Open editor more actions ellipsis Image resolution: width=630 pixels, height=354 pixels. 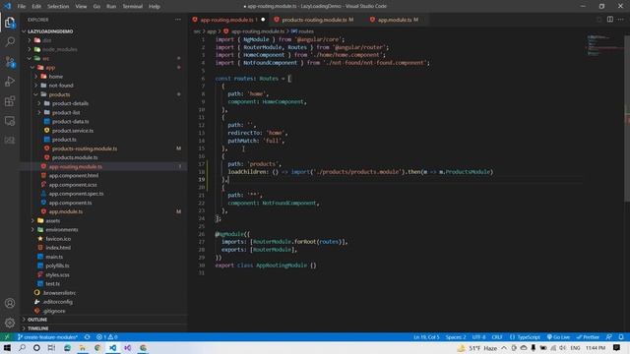pyautogui.click(x=621, y=20)
